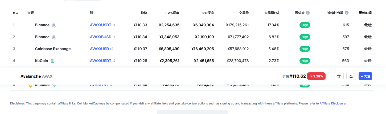This screenshot has height=114, width=386.
Task: Open the AVAX/USDT pair link on KuCoin
Action: (101, 61)
